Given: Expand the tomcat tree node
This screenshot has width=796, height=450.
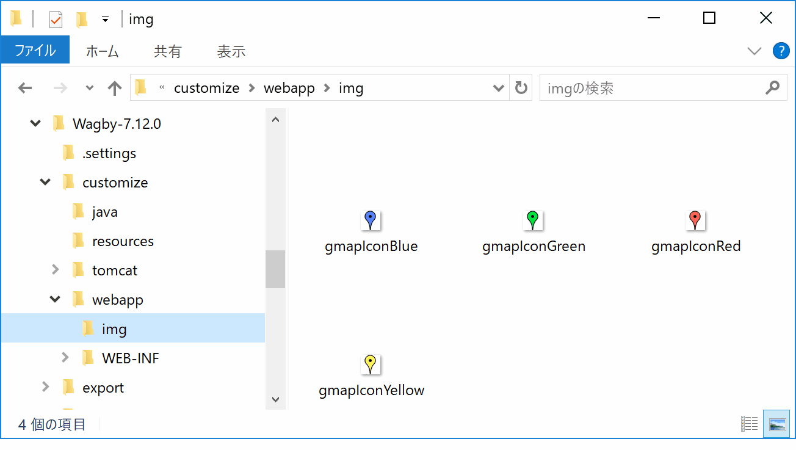Looking at the screenshot, I should coord(55,269).
